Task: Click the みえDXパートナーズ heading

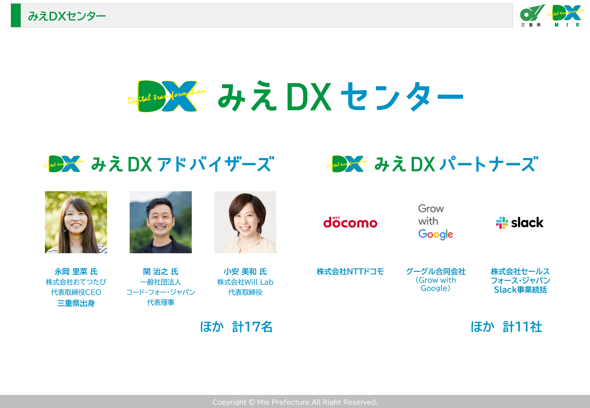Action: click(457, 164)
